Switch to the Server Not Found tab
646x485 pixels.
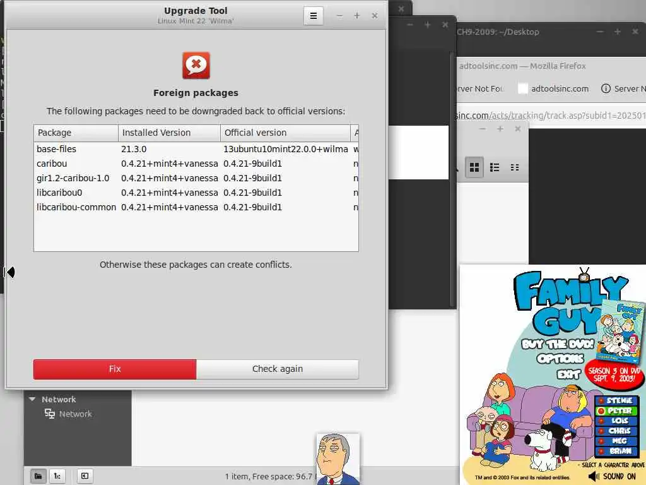479,88
